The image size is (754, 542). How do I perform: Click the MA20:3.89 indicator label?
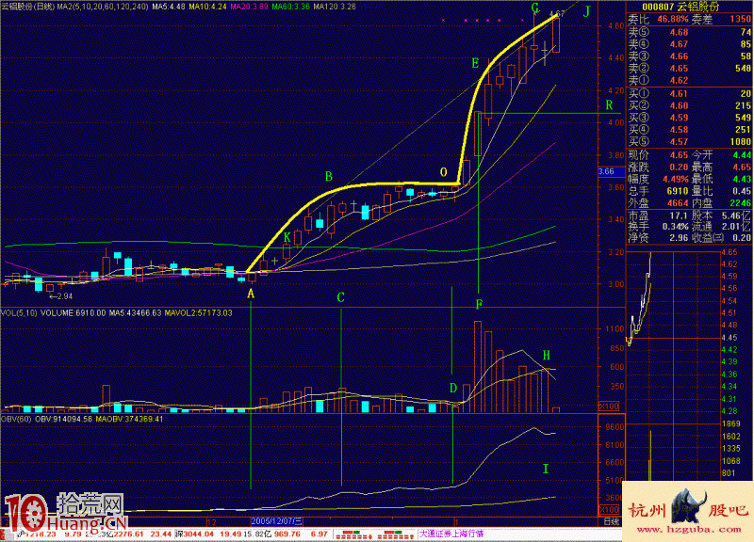[x=249, y=7]
